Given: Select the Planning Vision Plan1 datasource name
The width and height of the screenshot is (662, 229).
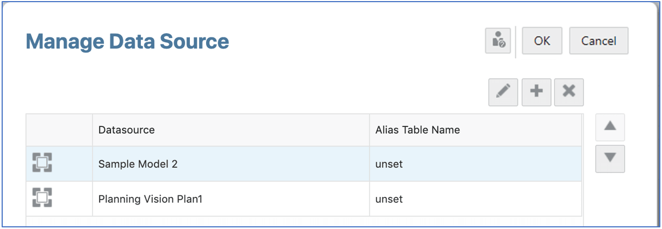Looking at the screenshot, I should (150, 199).
